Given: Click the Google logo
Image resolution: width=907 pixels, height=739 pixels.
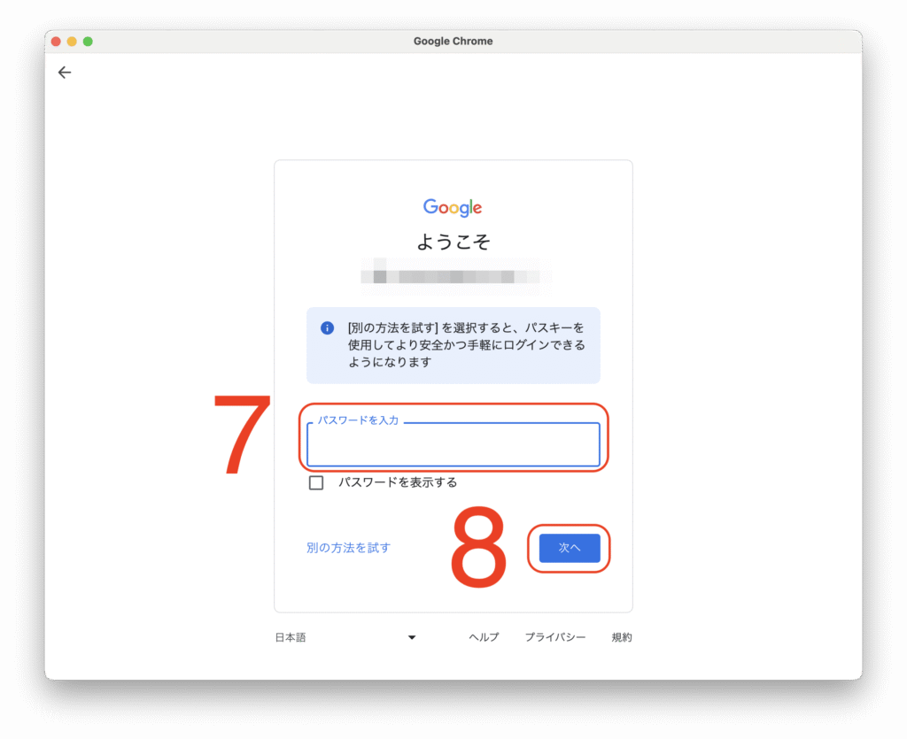Looking at the screenshot, I should pos(453,207).
